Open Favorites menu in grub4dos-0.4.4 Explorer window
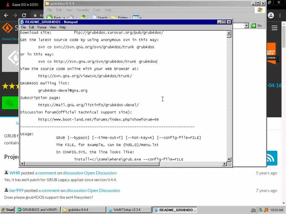The image size is (286, 214). pyautogui.click(x=83, y=10)
